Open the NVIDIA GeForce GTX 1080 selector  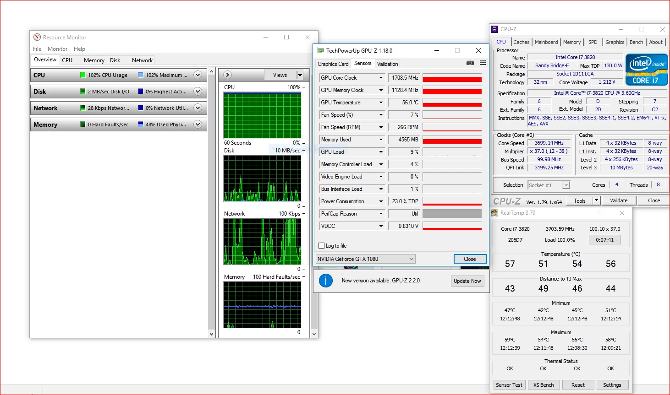(x=366, y=259)
